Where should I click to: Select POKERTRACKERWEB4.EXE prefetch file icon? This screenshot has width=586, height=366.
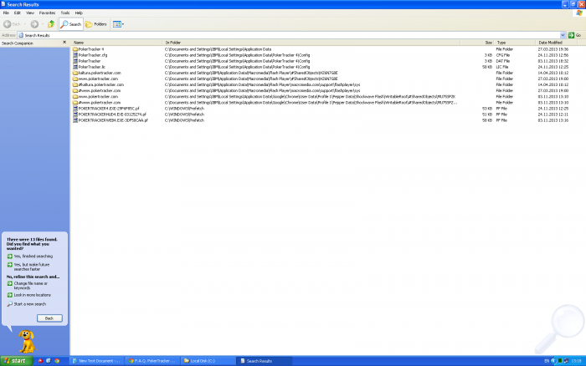[75, 120]
